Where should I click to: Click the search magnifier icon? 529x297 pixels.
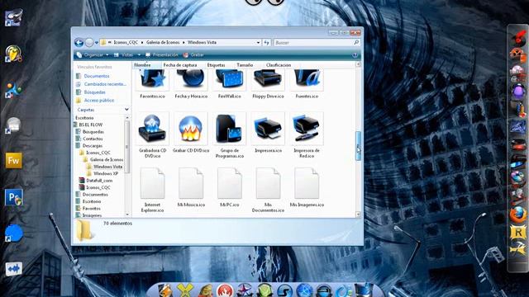356,42
